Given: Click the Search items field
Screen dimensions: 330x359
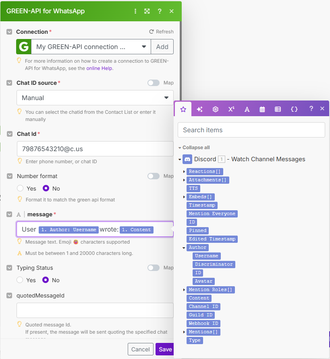Looking at the screenshot, I should tap(251, 130).
